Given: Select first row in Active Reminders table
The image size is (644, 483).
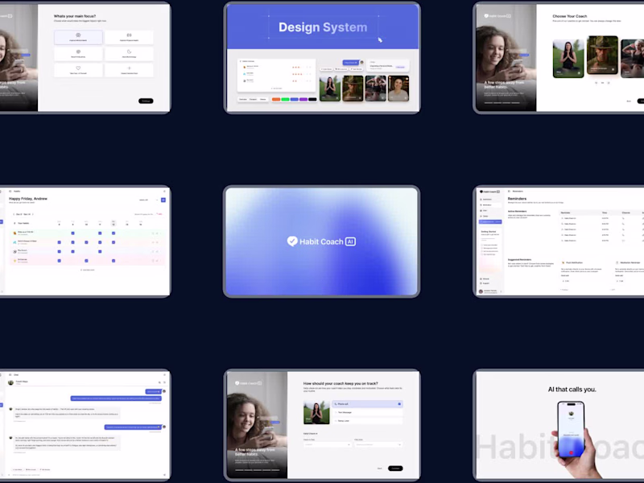Looking at the screenshot, I should pos(601,218).
